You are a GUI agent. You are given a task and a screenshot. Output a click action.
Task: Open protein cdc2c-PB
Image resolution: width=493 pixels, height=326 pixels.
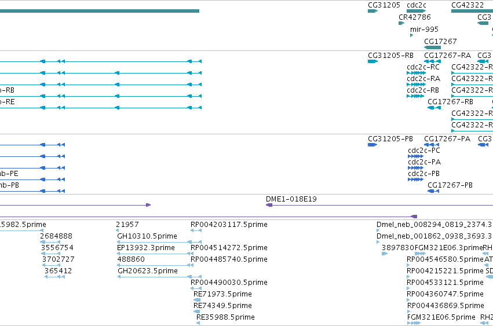click(x=423, y=174)
